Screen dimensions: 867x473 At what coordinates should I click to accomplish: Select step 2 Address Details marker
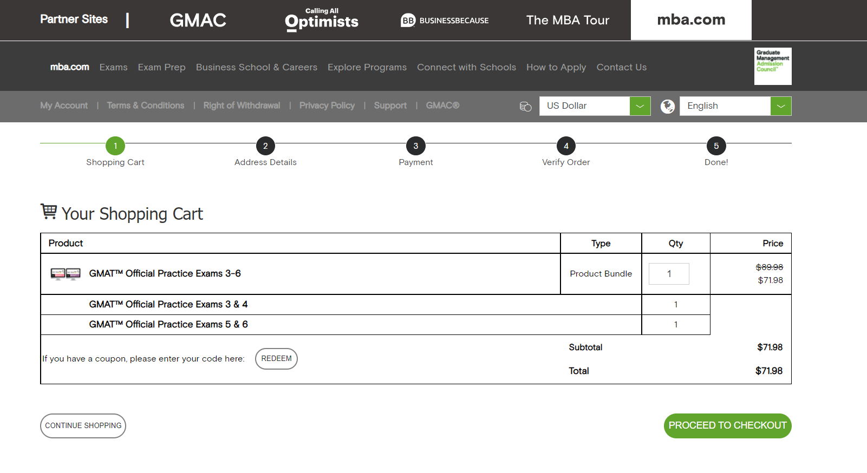[x=265, y=146]
